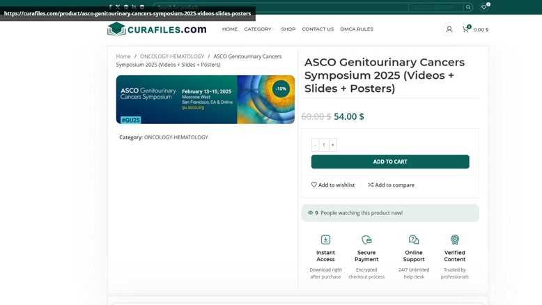
Task: Click the eye icon beside watchers count
Action: [x=311, y=213]
